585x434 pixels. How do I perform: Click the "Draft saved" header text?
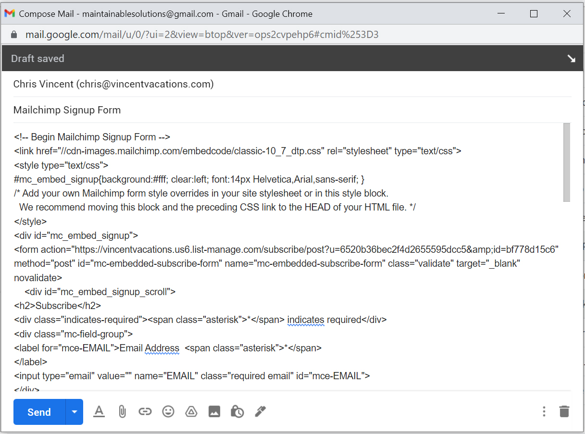pos(37,59)
